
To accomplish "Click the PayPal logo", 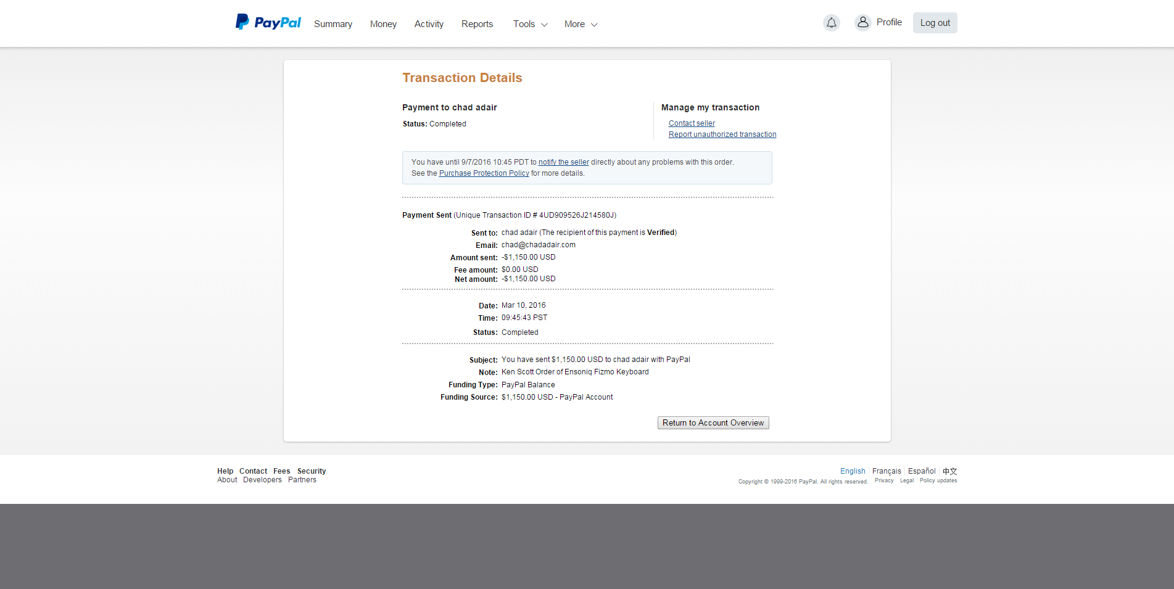I will pyautogui.click(x=268, y=22).
